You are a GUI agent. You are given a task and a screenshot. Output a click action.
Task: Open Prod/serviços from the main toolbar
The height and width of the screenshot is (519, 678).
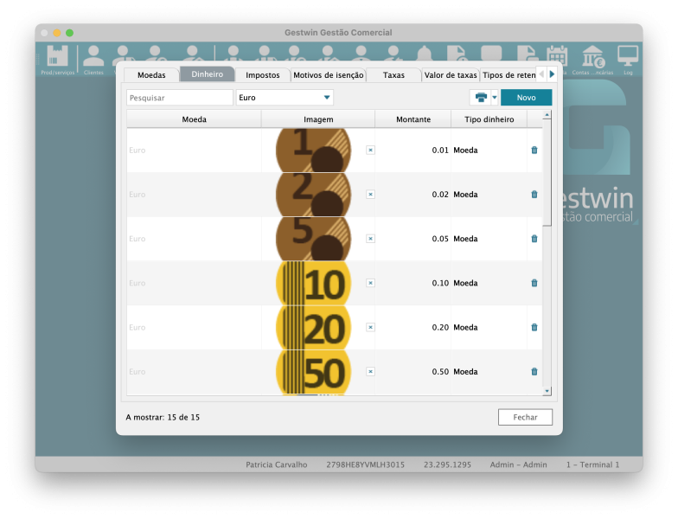(57, 59)
